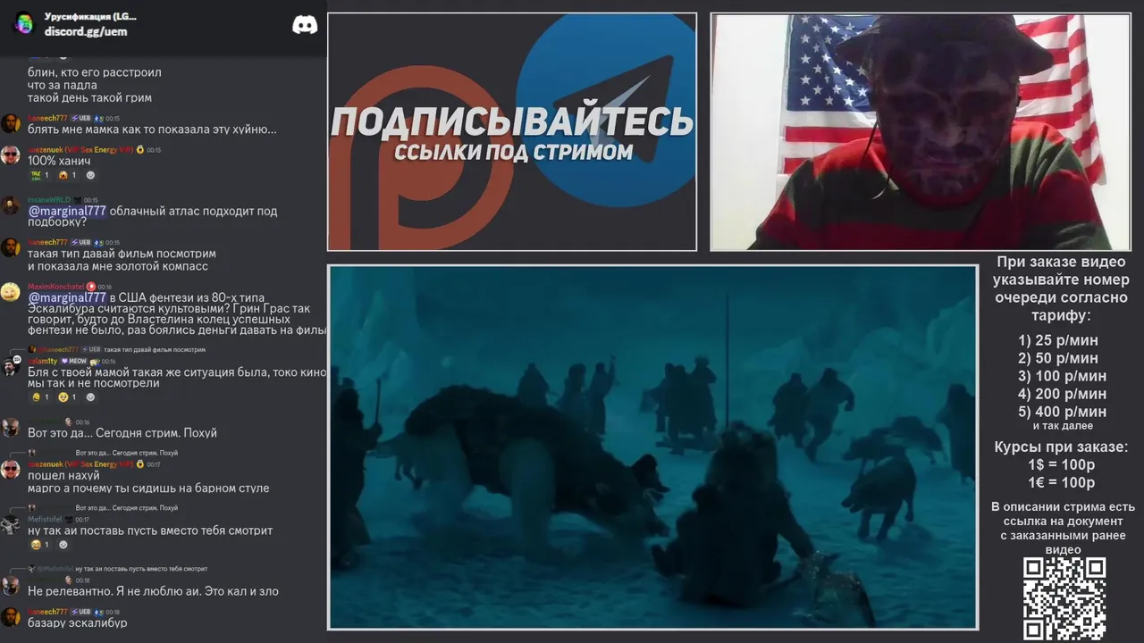
Task: Click username Mefistofel
Action: (46, 519)
